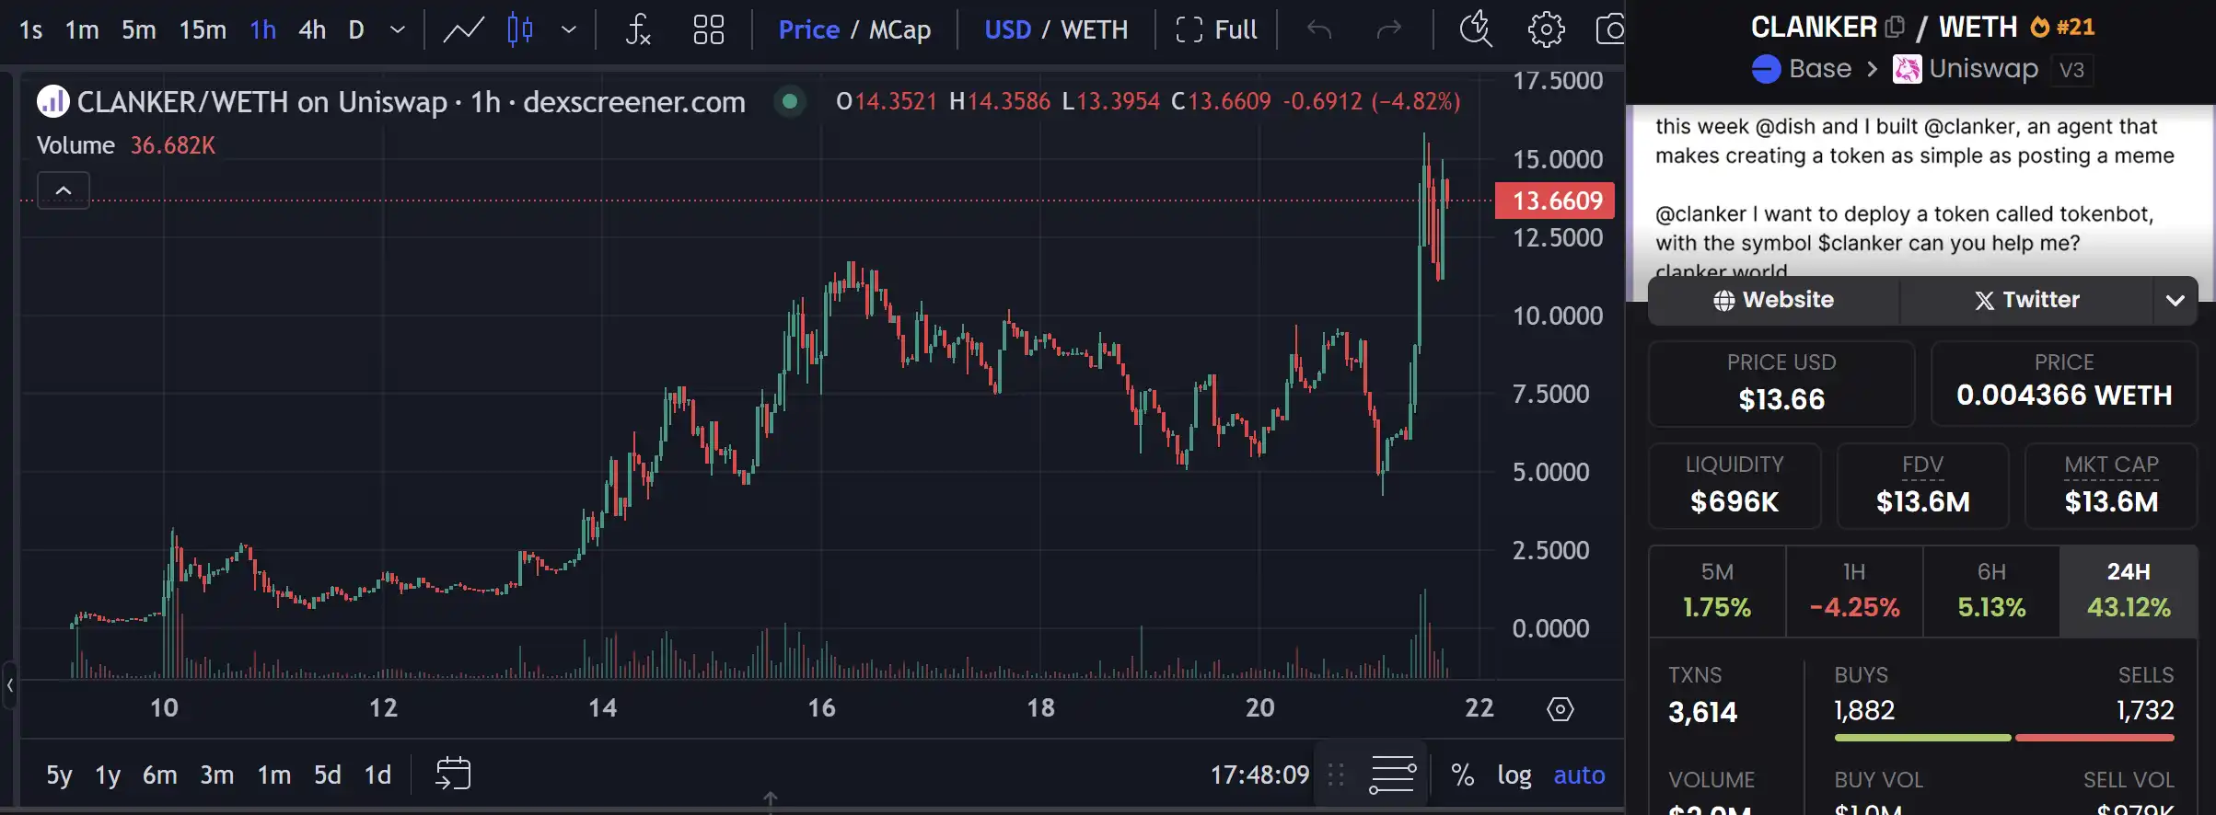2216x815 pixels.
Task: Copy the CLANKER token address
Action: [x=1895, y=27]
